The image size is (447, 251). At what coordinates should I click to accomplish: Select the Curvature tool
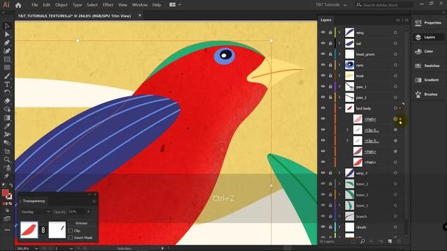pyautogui.click(x=7, y=51)
